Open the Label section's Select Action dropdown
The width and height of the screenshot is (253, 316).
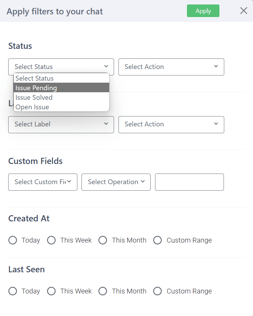(171, 124)
